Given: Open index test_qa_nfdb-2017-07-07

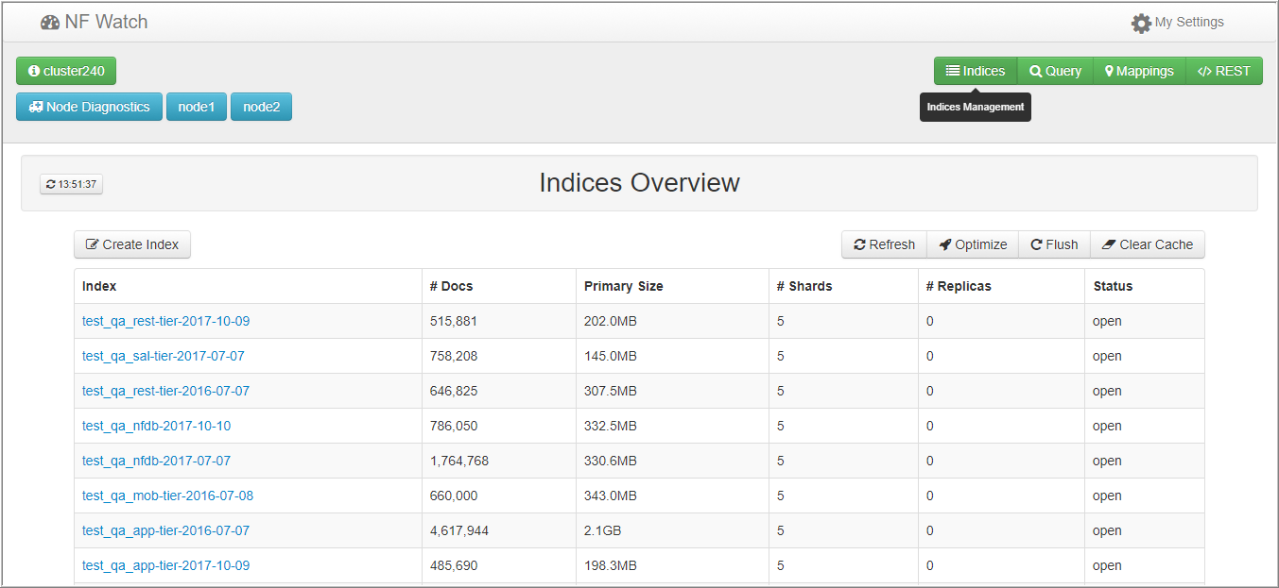Looking at the screenshot, I should tap(156, 461).
